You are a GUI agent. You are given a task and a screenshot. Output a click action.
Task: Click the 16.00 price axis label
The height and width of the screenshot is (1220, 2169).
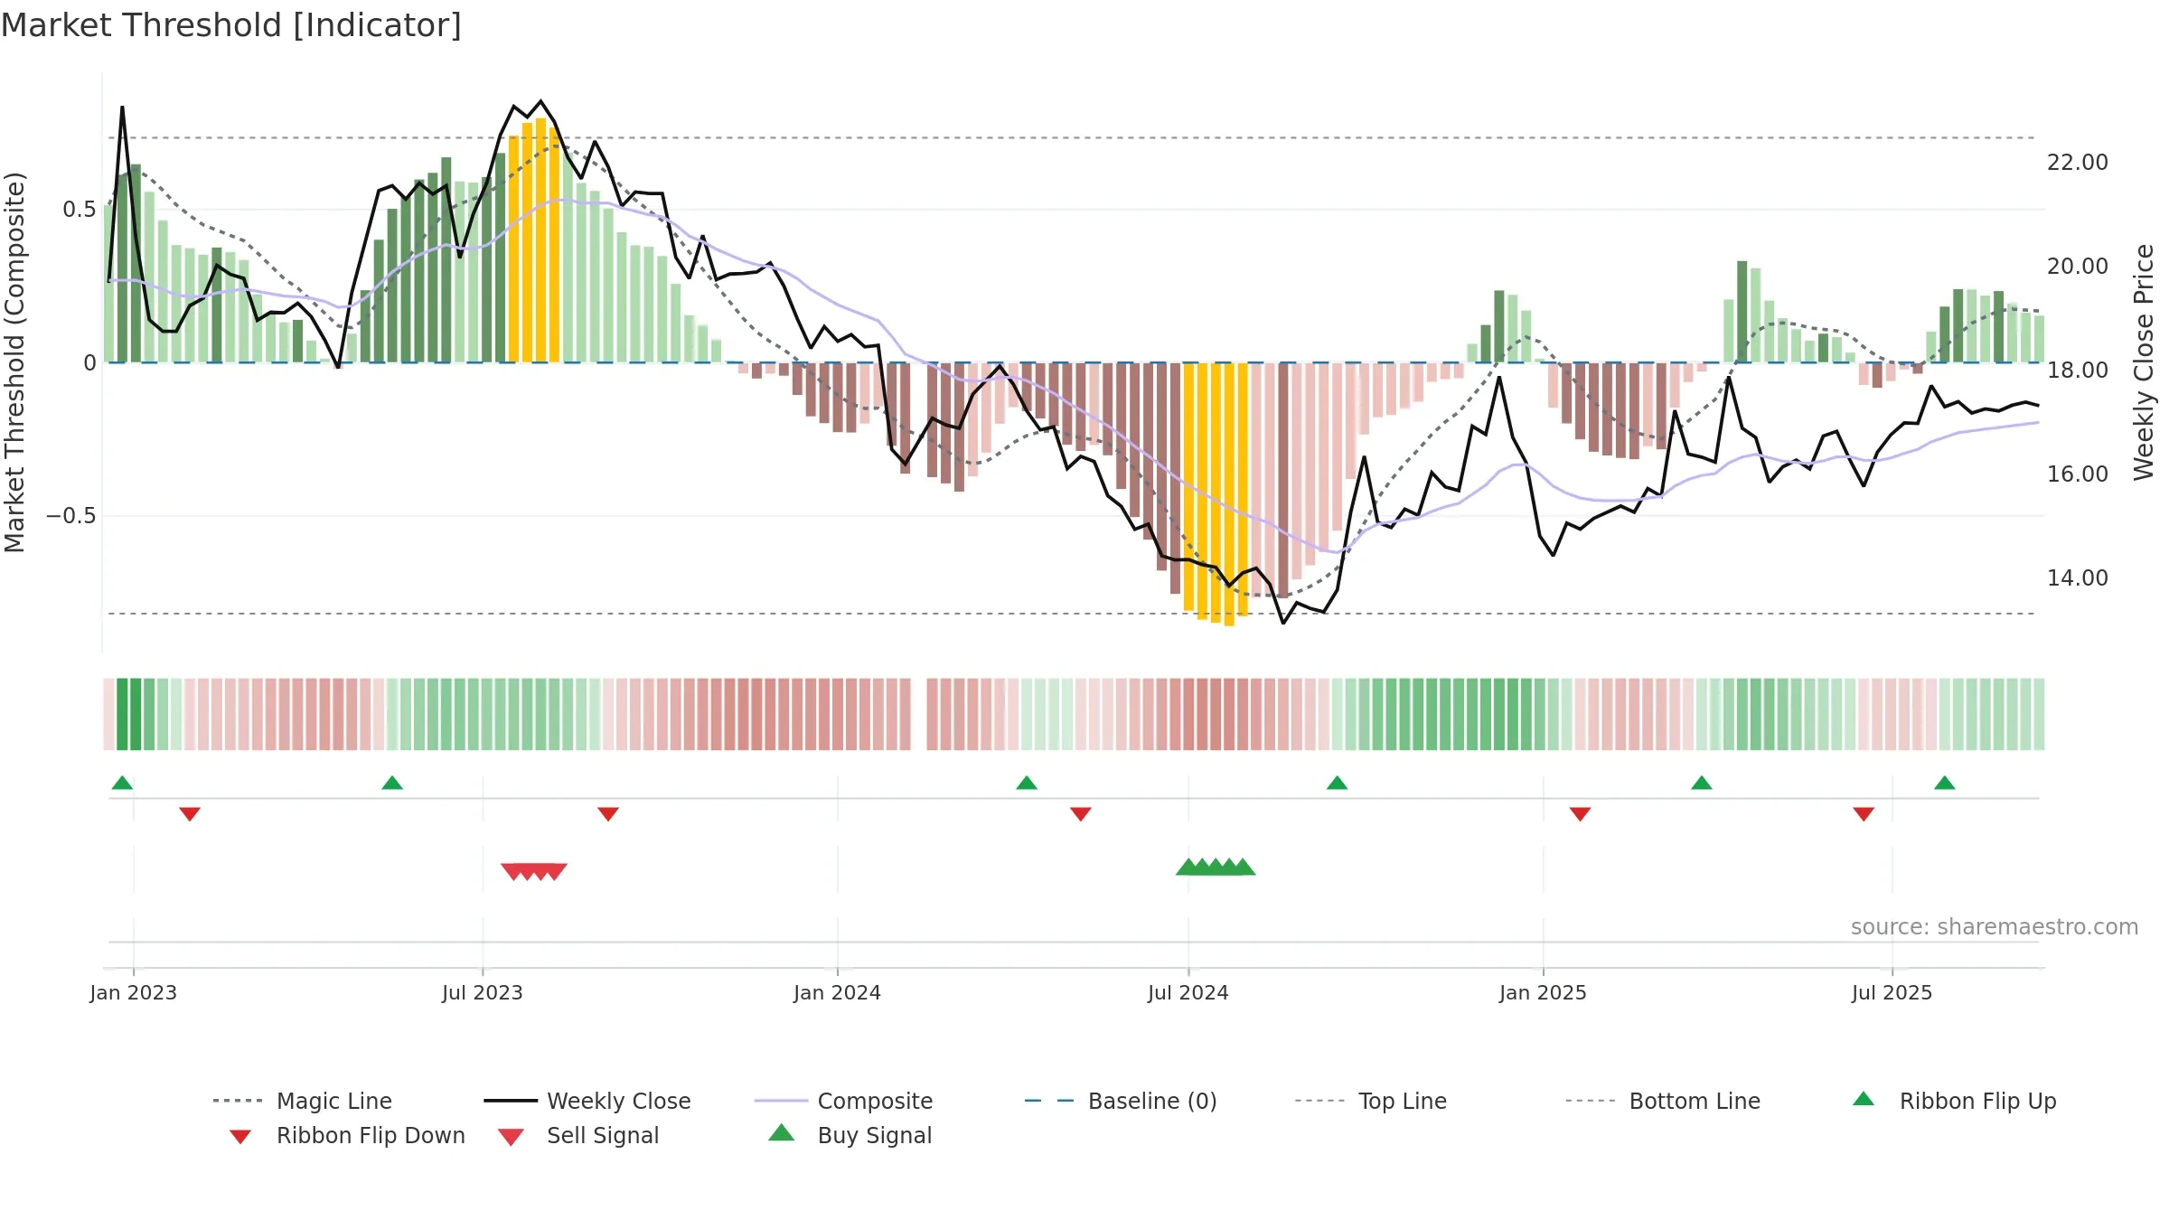point(2078,474)
